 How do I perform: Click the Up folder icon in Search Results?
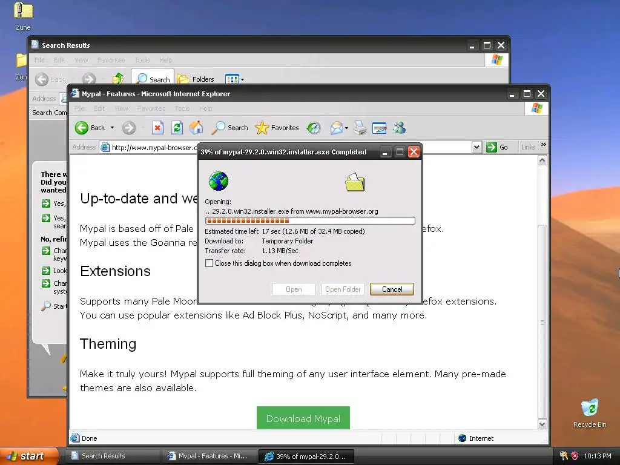pyautogui.click(x=118, y=79)
